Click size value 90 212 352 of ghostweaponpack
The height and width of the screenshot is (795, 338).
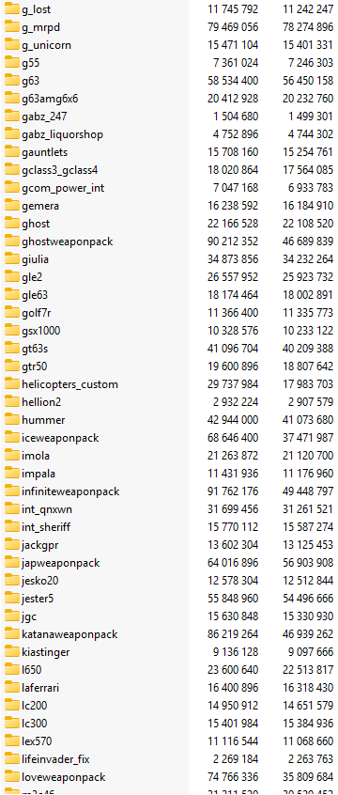[233, 241]
